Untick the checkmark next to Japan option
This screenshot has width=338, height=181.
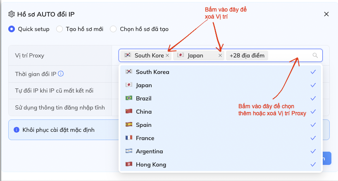313,85
